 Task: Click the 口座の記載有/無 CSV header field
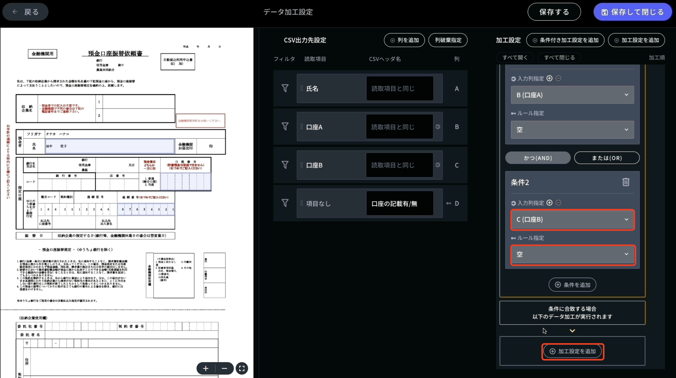tap(400, 203)
